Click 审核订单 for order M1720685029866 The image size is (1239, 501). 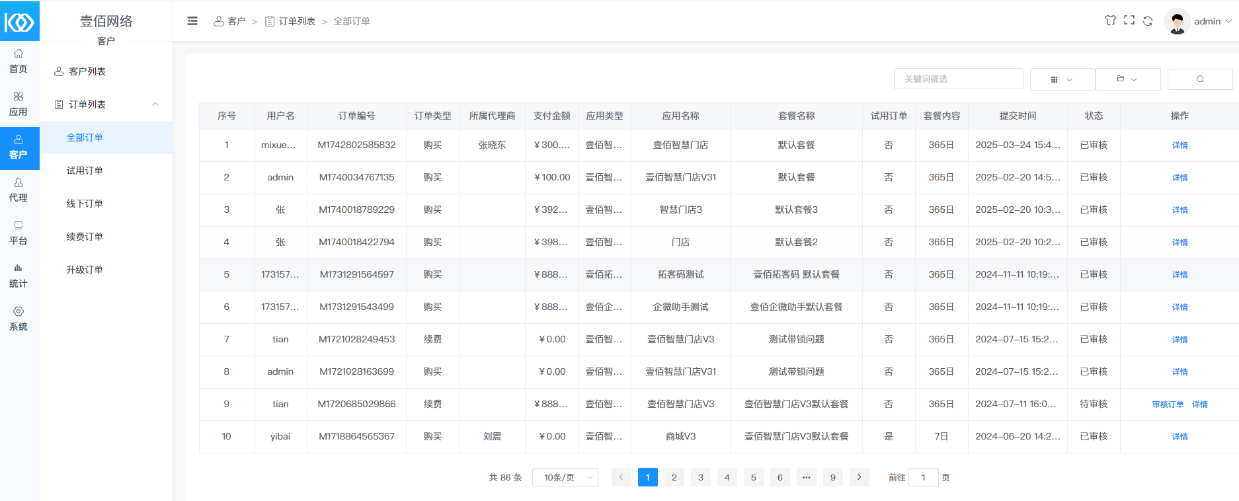[1168, 405]
